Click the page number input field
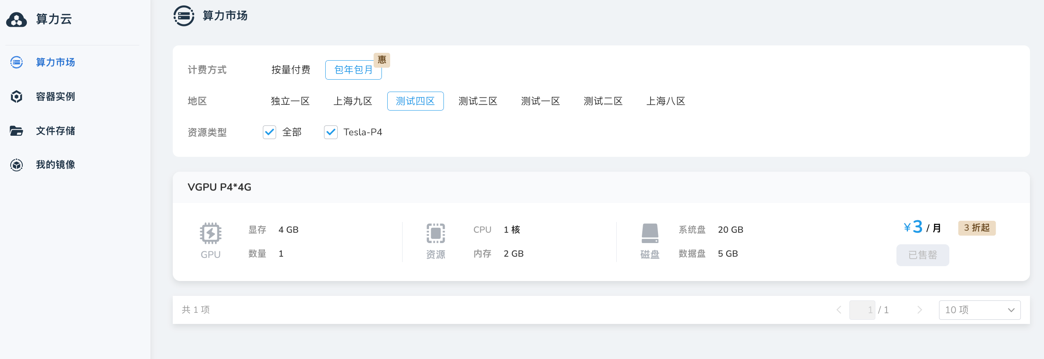This screenshot has height=359, width=1044. tap(862, 310)
